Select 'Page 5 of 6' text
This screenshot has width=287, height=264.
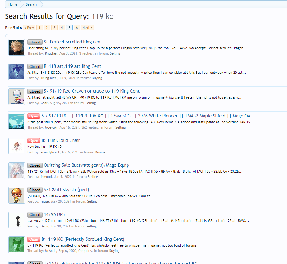[13, 28]
